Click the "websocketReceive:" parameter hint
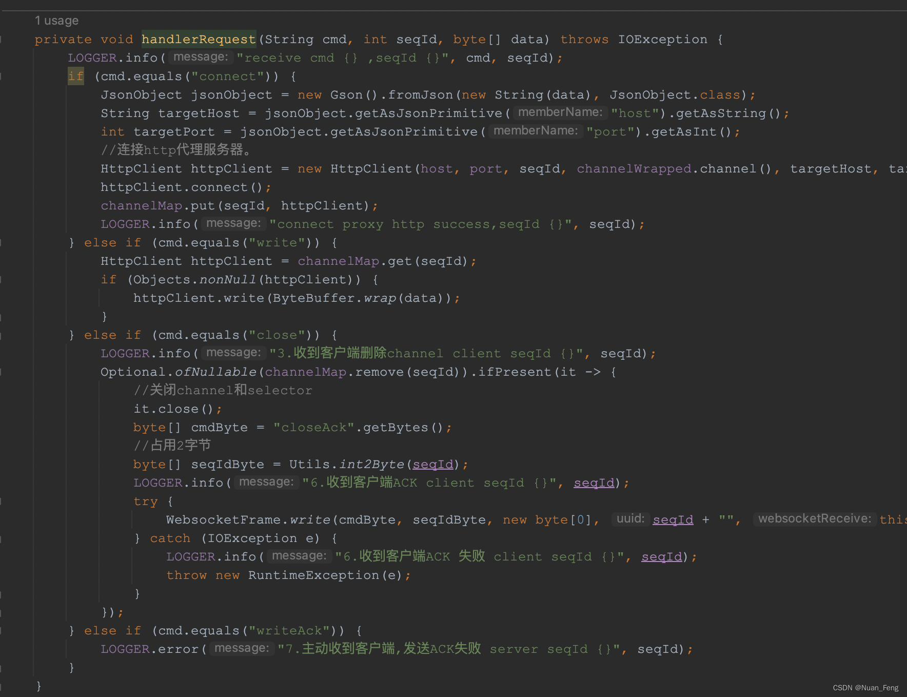The width and height of the screenshot is (907, 697). coord(815,519)
